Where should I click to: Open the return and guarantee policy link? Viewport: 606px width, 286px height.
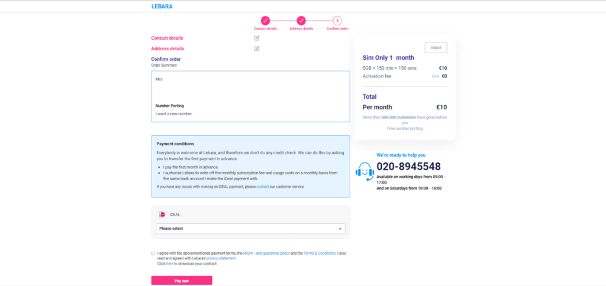(x=266, y=253)
